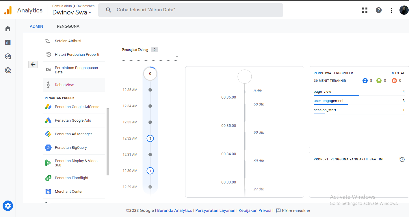Open the Home icon in the left rail

point(8,29)
